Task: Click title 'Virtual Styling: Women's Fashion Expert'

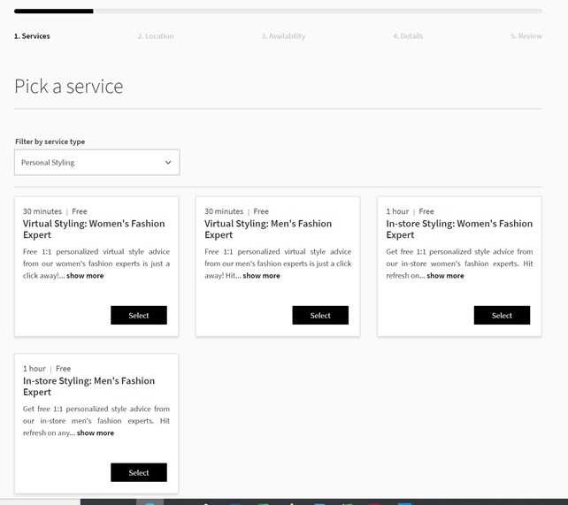Action: [x=94, y=229]
